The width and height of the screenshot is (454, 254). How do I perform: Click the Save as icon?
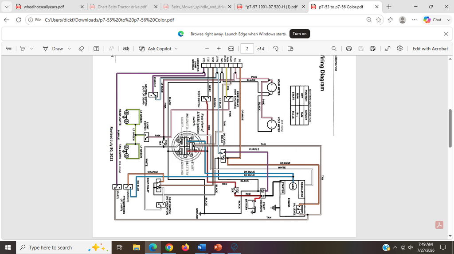coord(373,49)
